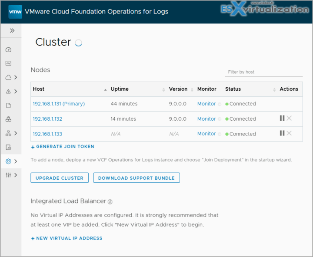Image resolution: width=313 pixels, height=257 pixels.
Task: Click the '44 minutes' uptime cell
Action: pyautogui.click(x=124, y=104)
